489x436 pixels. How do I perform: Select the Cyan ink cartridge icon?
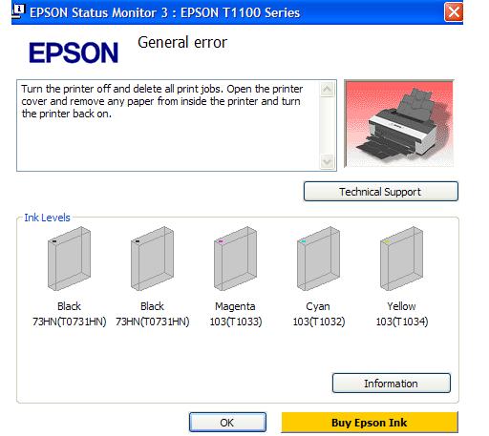(318, 259)
